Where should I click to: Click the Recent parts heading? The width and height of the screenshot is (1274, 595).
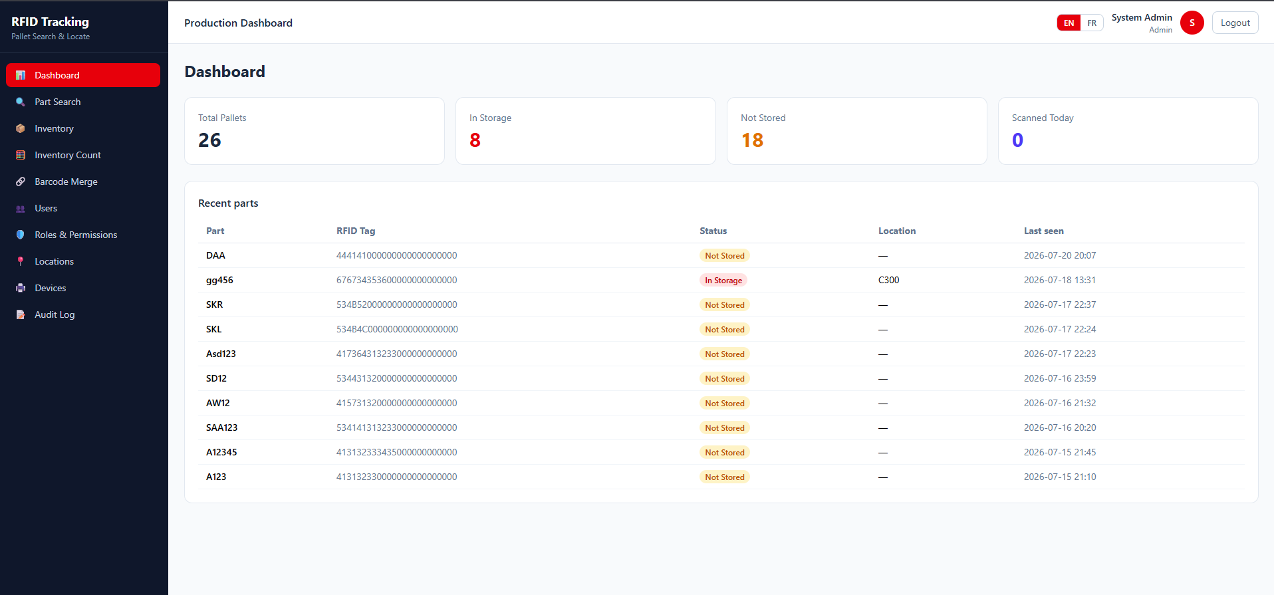228,203
